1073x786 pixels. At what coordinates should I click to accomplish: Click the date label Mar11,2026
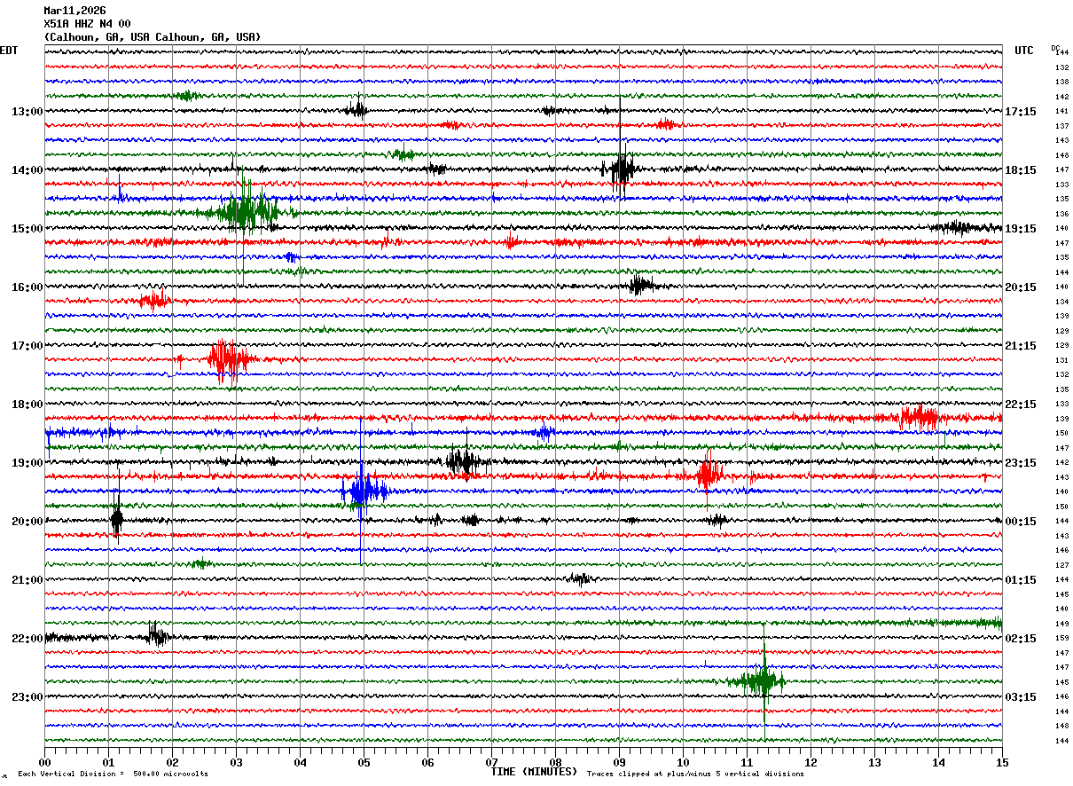(74, 11)
